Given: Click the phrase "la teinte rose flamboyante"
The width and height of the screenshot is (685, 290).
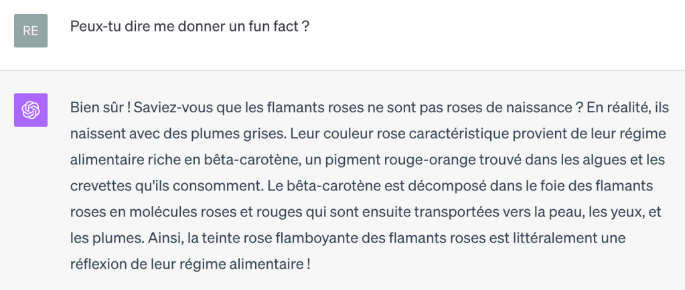Looking at the screenshot, I should 232,238.
